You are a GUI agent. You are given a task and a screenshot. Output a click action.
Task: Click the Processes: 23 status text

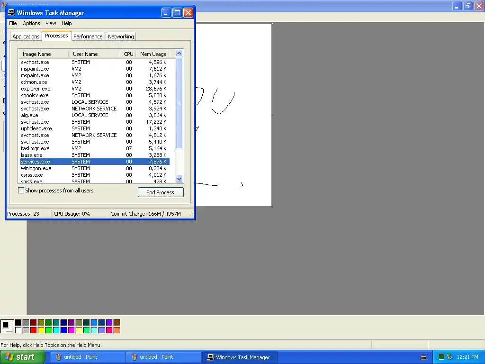coord(23,214)
